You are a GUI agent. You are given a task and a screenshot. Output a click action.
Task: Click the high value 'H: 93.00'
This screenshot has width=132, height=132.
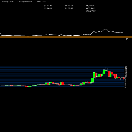coord(69,6)
